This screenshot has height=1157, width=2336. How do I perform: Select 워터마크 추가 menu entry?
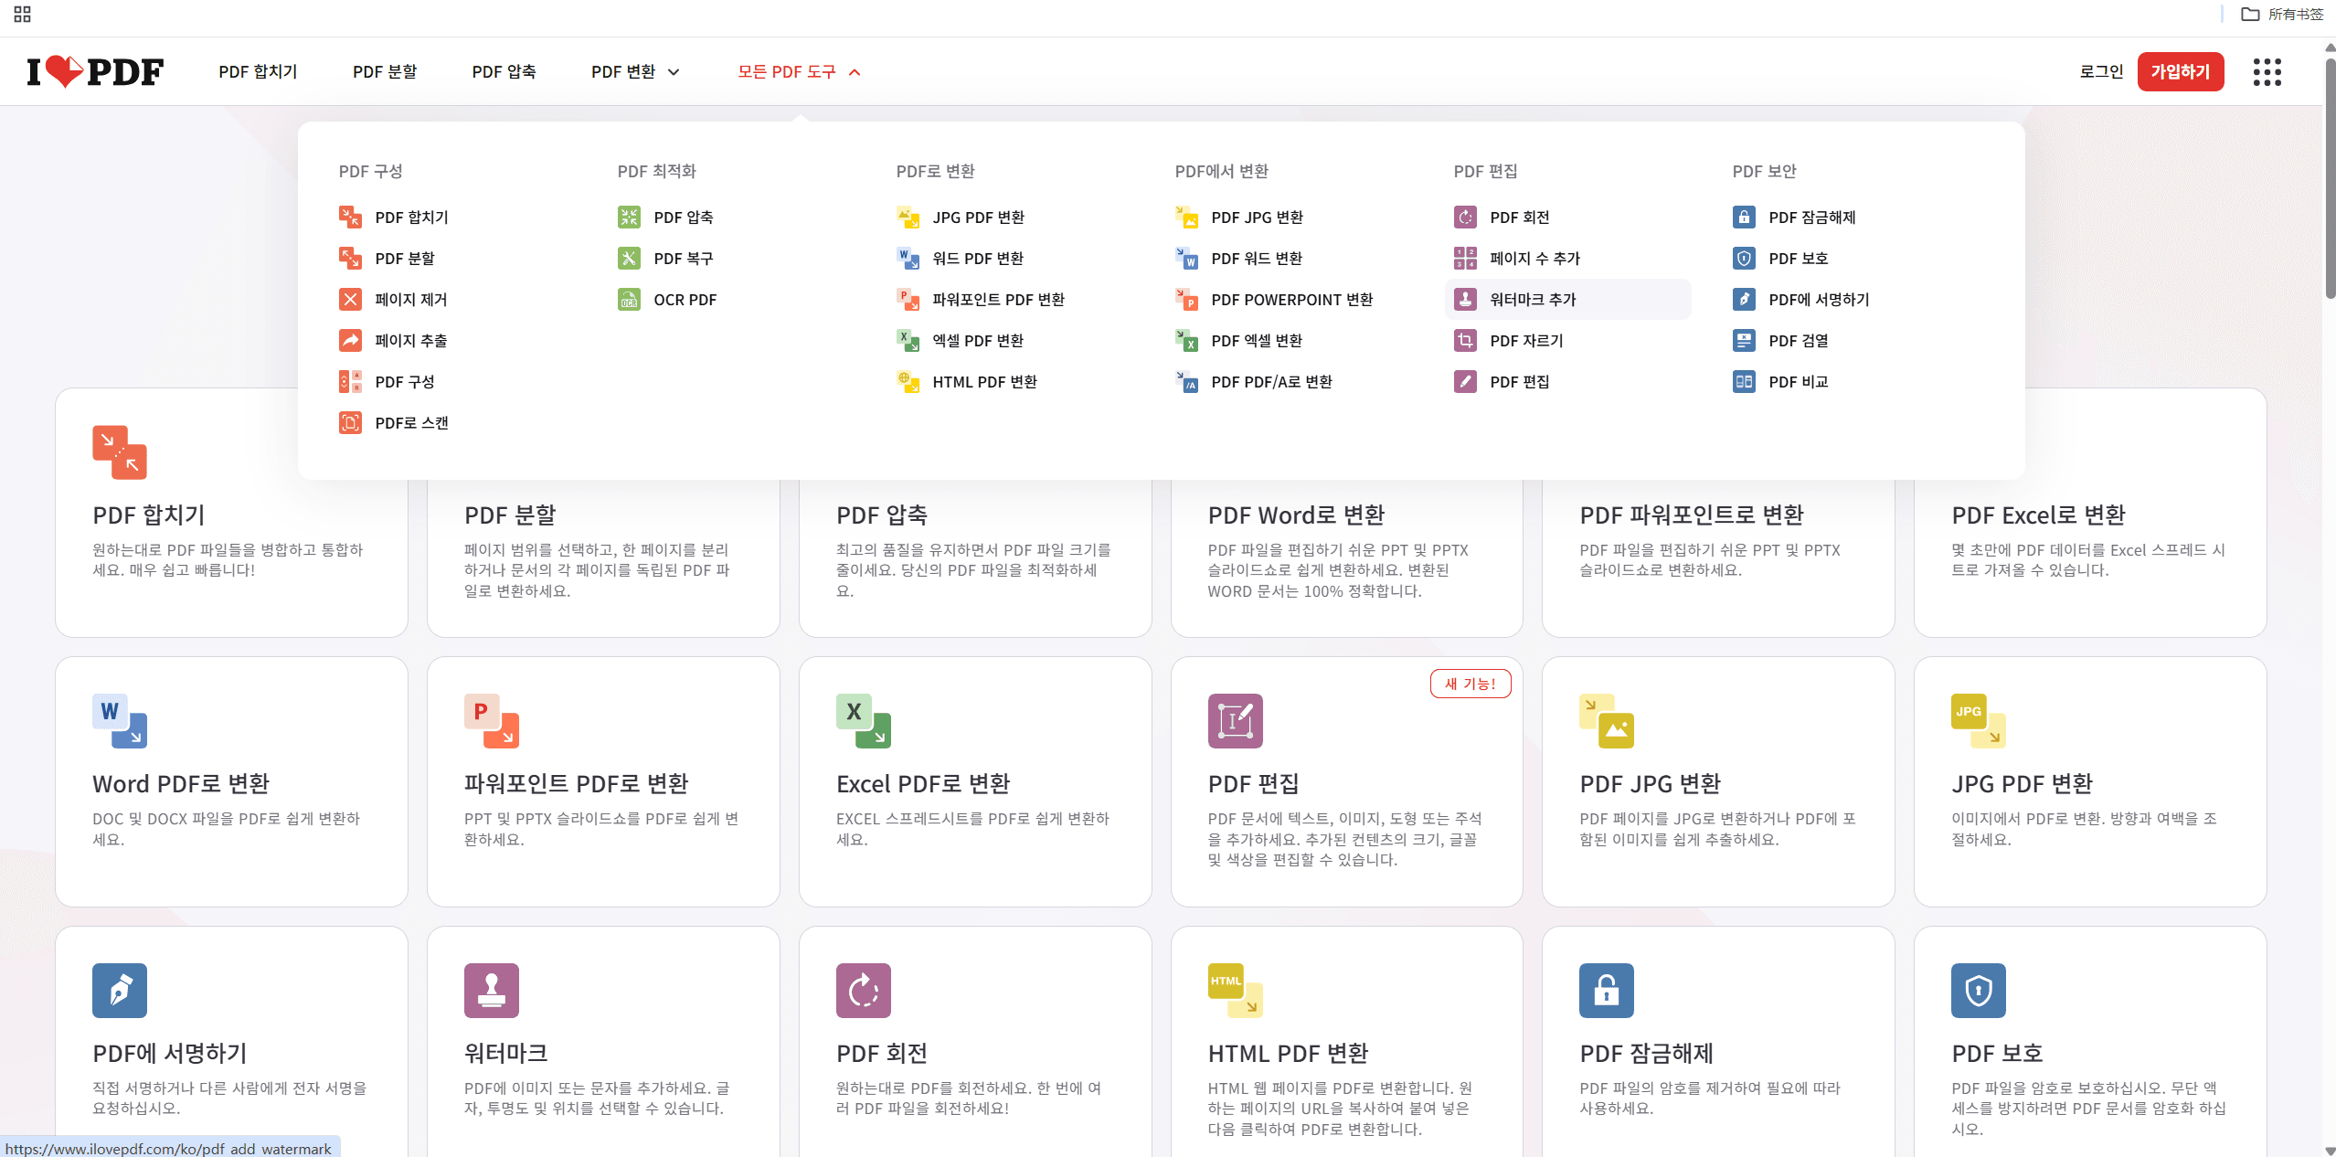pyautogui.click(x=1568, y=300)
